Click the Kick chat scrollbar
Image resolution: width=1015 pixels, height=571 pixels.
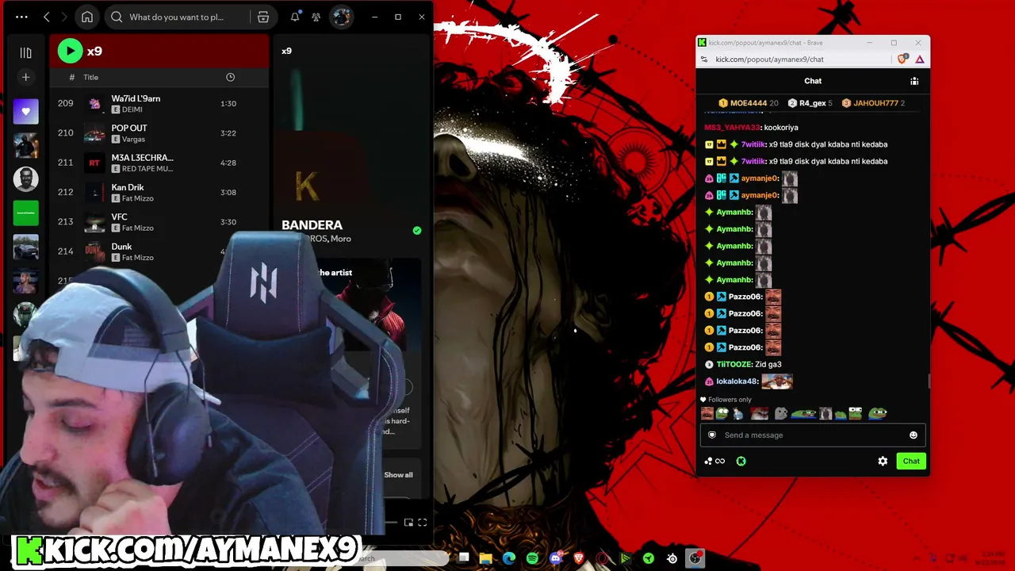point(928,381)
